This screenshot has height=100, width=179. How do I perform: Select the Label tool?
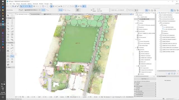(12, 48)
